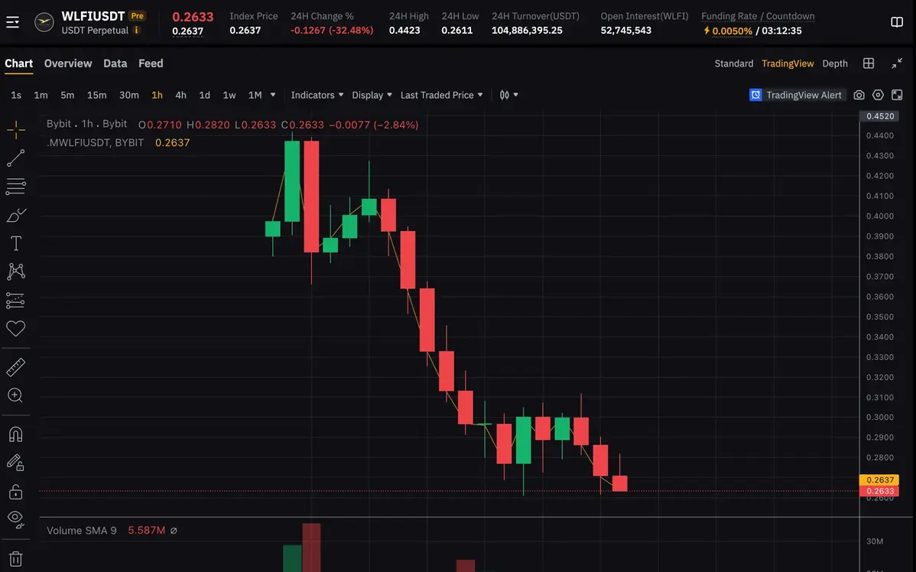Switch to the Overview tab

click(x=68, y=63)
